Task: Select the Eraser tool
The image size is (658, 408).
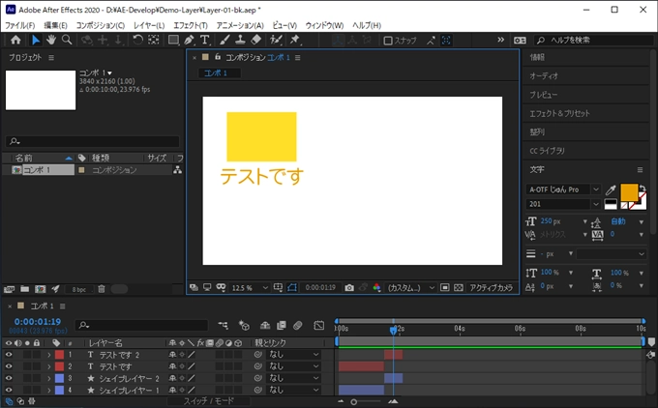Action: click(255, 41)
